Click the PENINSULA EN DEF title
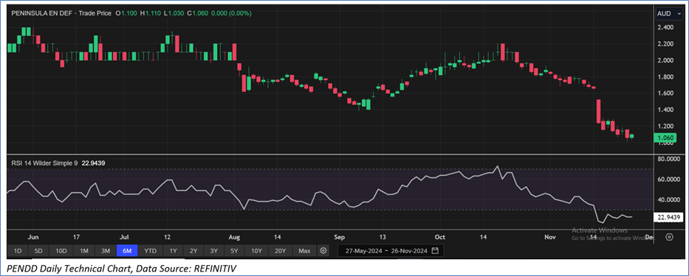The height and width of the screenshot is (276, 689). (43, 13)
